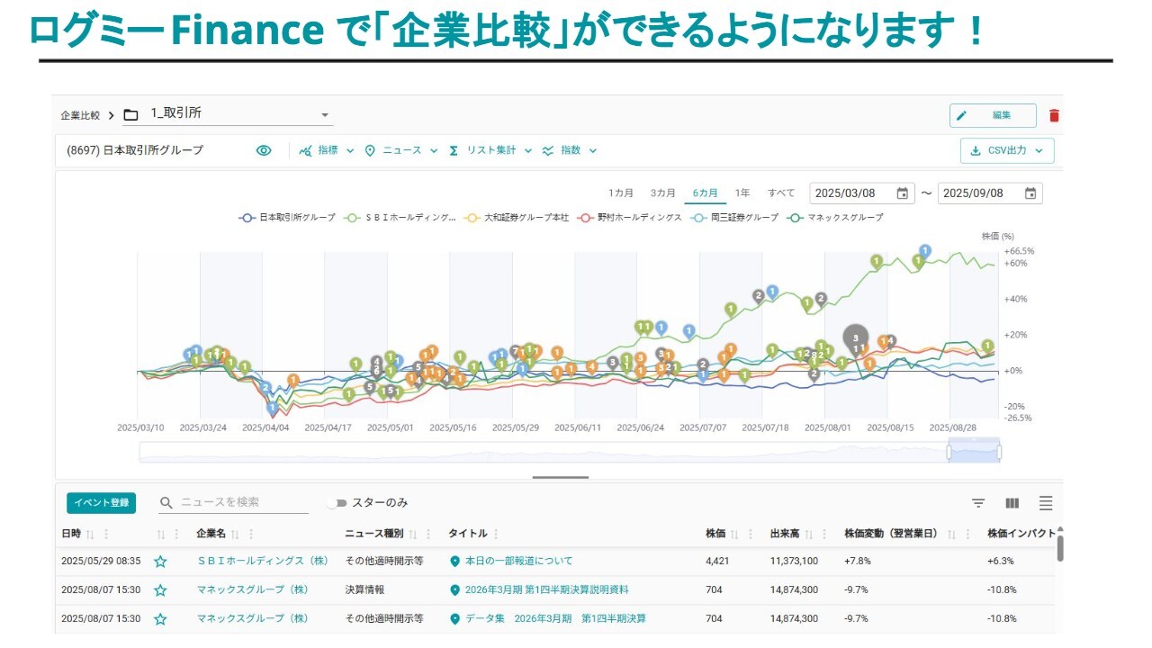Image resolution: width=1152 pixels, height=648 pixels.
Task: Click the row density menu icon
Action: click(1046, 503)
